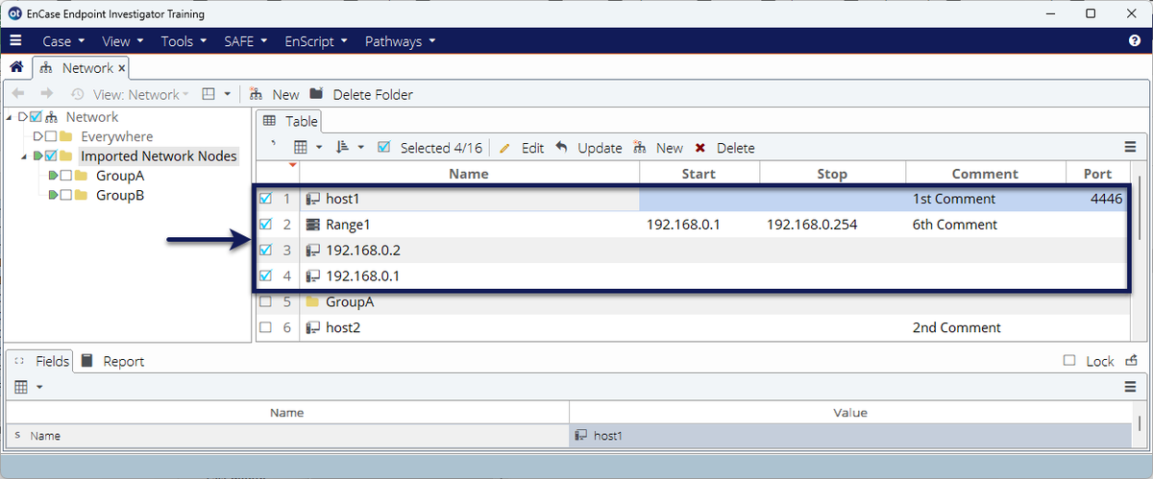Click the split pane layout icon
The width and height of the screenshot is (1153, 479).
[x=208, y=94]
